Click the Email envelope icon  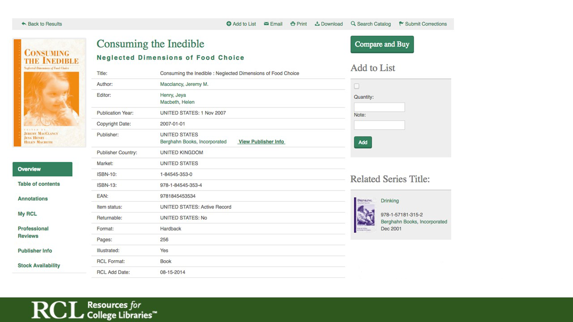tap(266, 24)
